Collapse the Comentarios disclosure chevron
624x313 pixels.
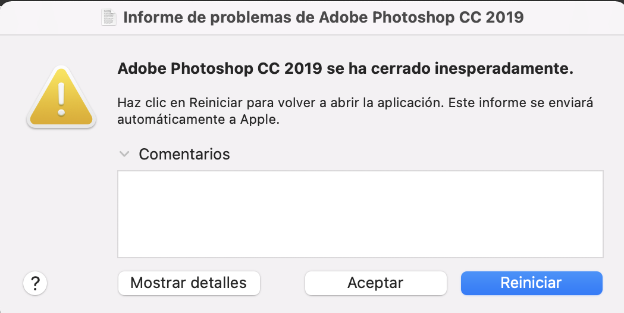124,154
